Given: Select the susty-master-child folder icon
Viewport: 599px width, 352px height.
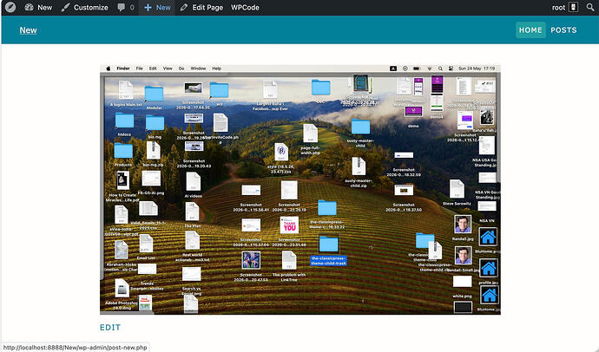Looking at the screenshot, I should click(x=360, y=127).
